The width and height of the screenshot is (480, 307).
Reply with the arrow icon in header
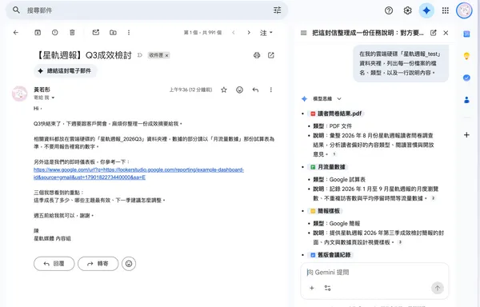pyautogui.click(x=255, y=90)
